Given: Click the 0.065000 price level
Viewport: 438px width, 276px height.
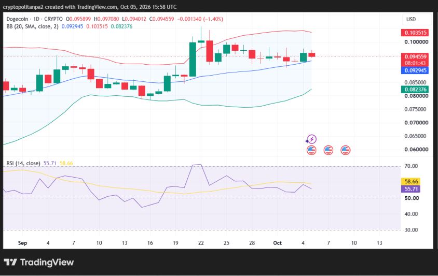Looking at the screenshot, I should [415, 136].
